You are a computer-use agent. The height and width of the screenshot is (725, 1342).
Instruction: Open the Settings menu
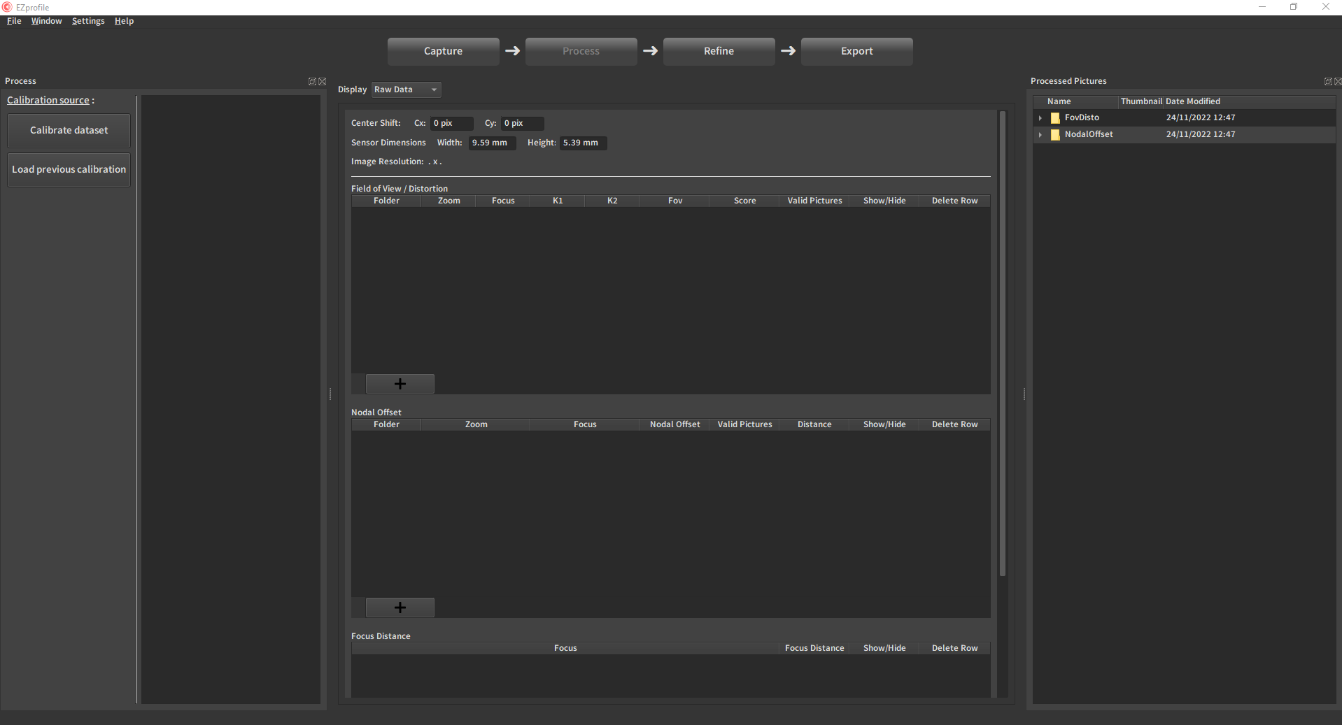[x=88, y=21]
